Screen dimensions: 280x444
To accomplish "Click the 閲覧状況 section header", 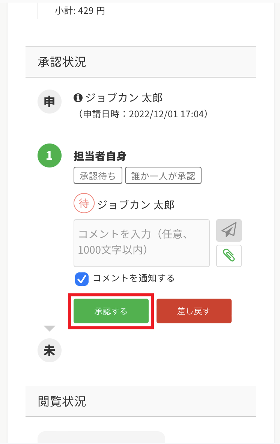I will tap(62, 401).
